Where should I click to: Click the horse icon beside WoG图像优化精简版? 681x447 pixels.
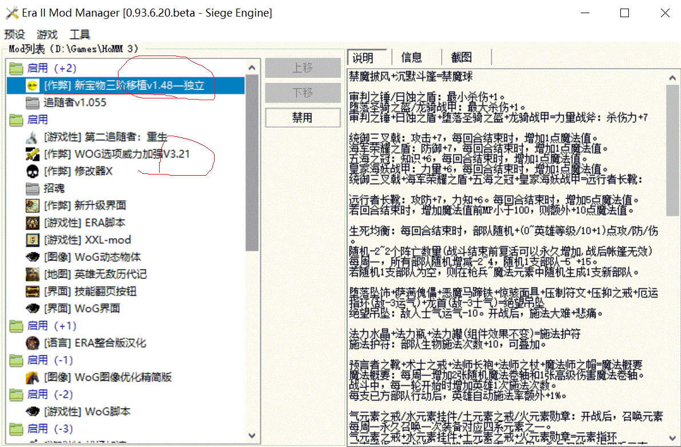33,378
